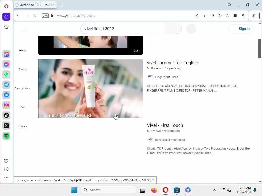Open the sidebar history clock icon
This screenshot has height=196, width=262.
click(6, 169)
